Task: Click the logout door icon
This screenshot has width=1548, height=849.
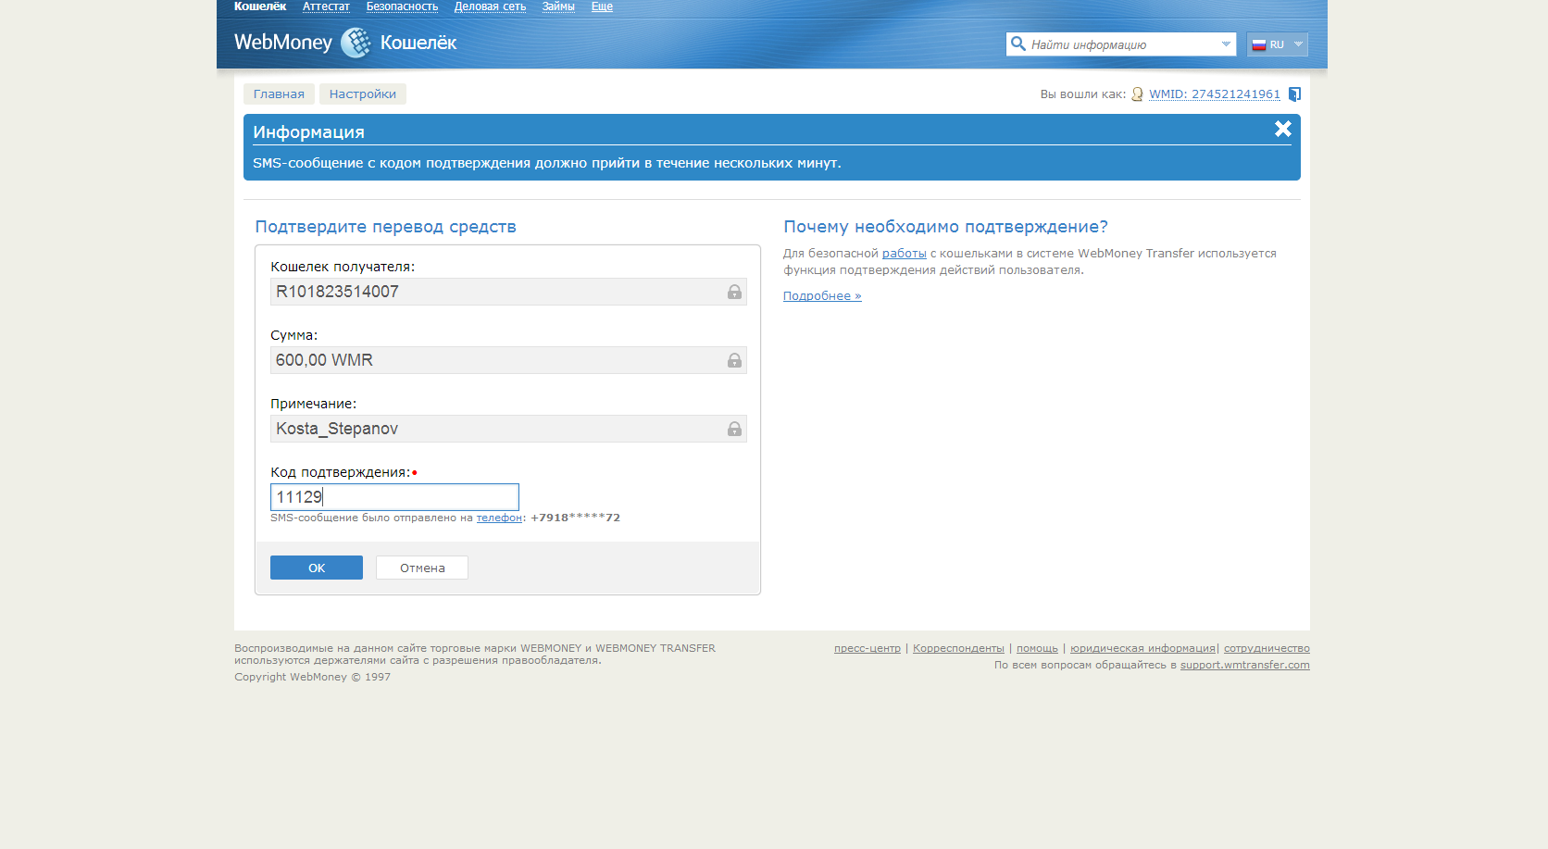Action: (x=1294, y=94)
